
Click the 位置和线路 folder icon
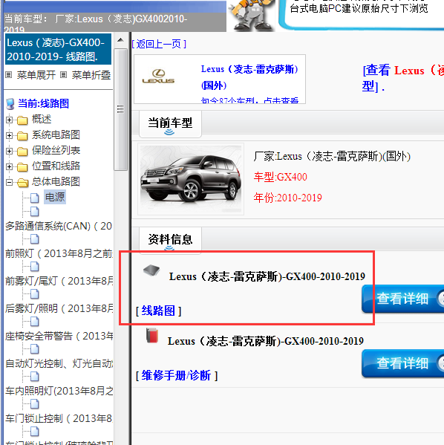click(22, 167)
